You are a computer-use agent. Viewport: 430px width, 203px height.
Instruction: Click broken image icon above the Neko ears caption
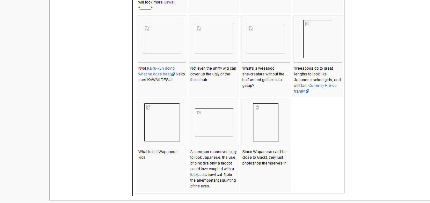[x=147, y=29]
